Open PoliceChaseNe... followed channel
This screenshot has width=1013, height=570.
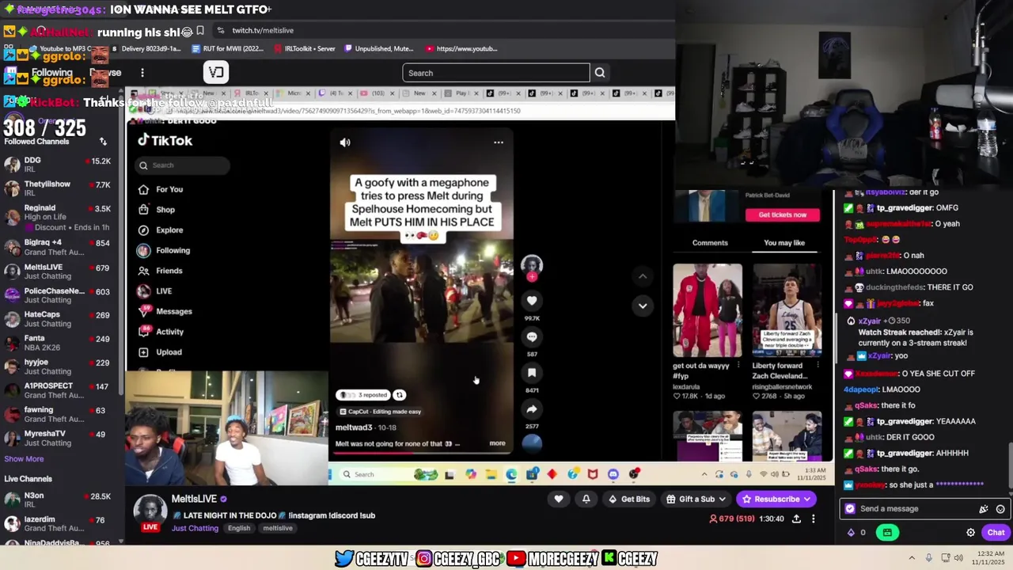[x=60, y=295]
